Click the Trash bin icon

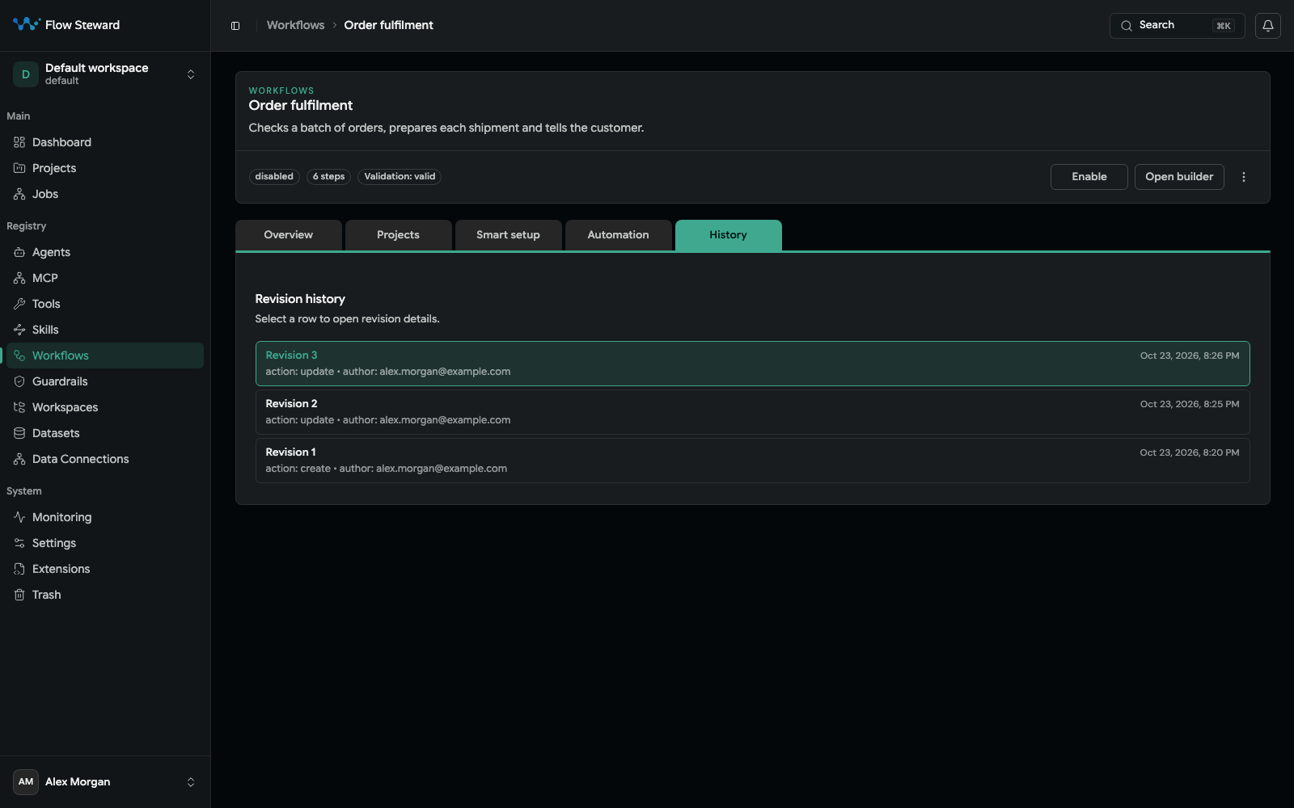click(x=19, y=595)
